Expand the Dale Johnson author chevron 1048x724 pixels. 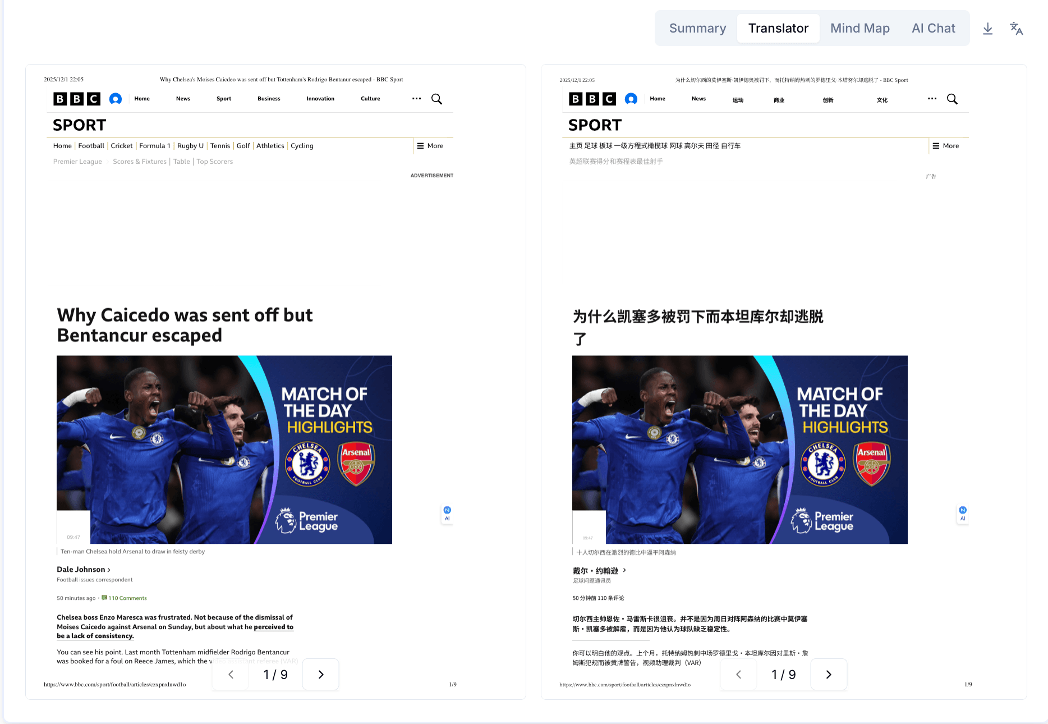tap(110, 569)
